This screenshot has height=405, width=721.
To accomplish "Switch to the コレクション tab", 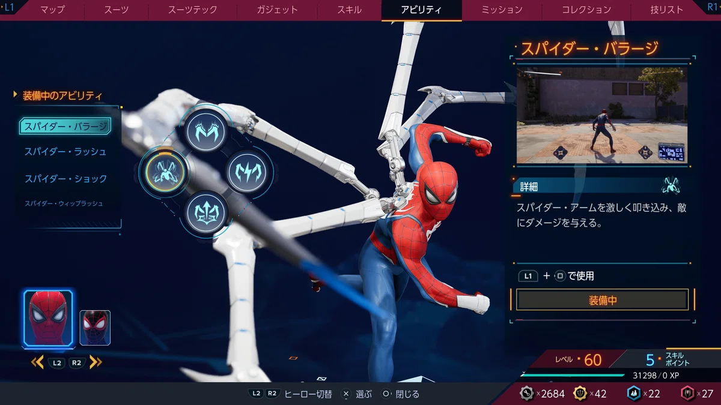I will click(x=586, y=10).
